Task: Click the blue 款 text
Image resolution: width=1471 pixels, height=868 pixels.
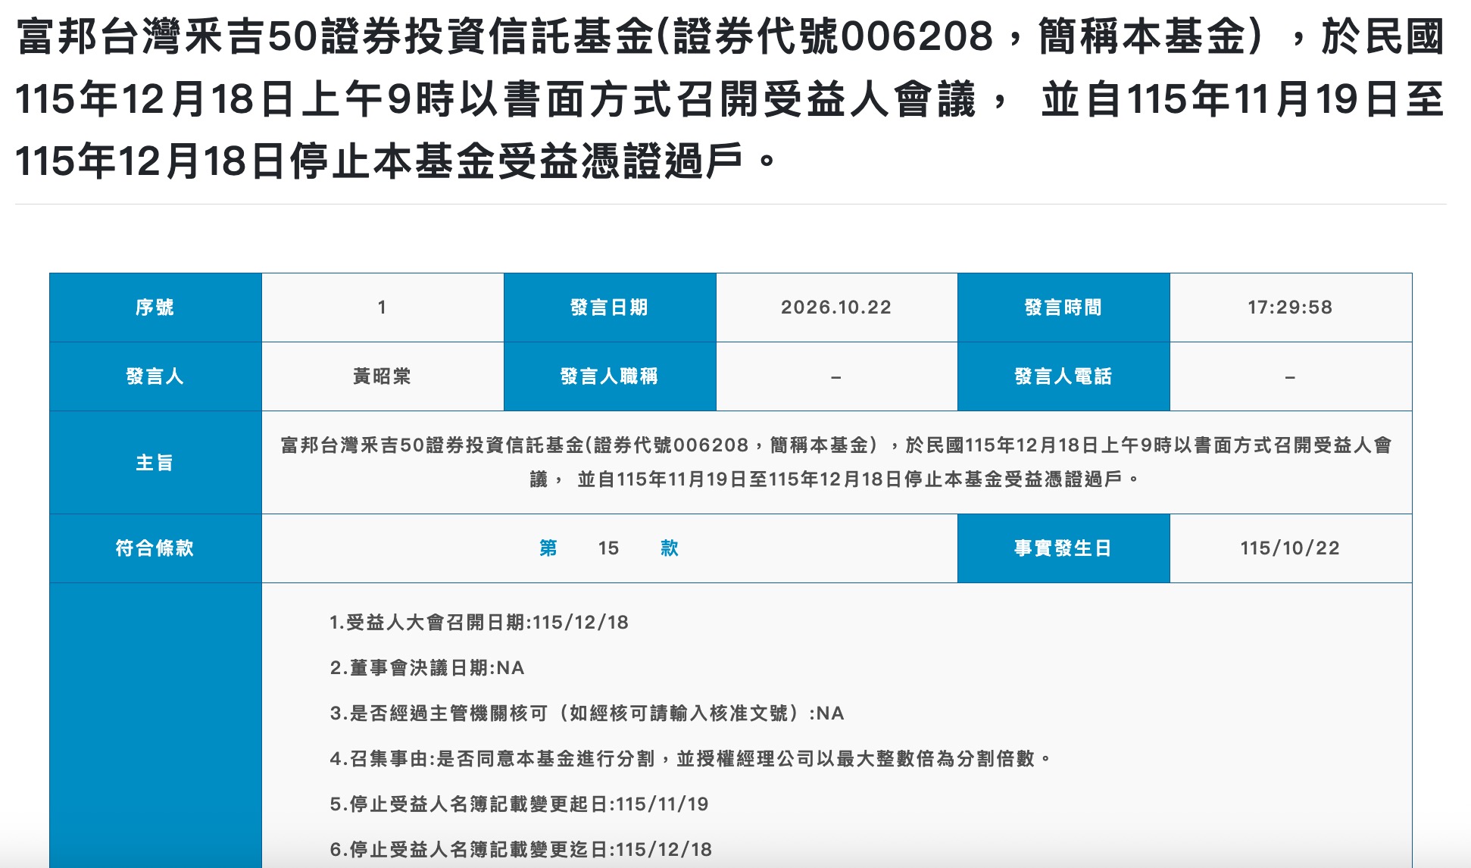Action: click(670, 548)
